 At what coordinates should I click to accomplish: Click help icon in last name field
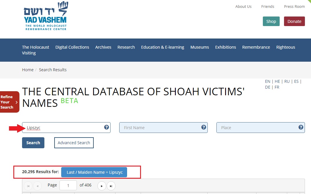(x=106, y=127)
